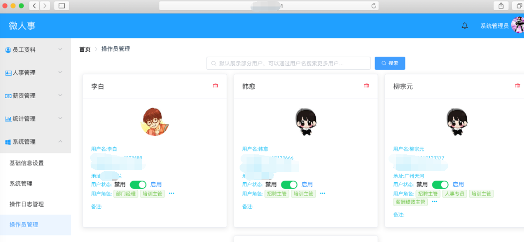524x242 pixels.
Task: Click 培训主管 role tag on 柳宗元
Action: pyautogui.click(x=481, y=194)
